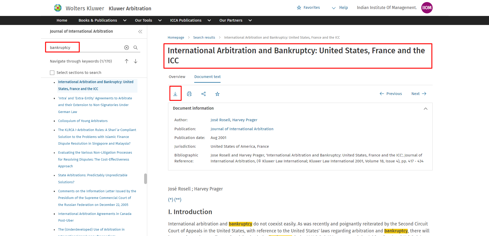Check 'Select sections to search'
The height and width of the screenshot is (236, 489).
[x=52, y=73]
